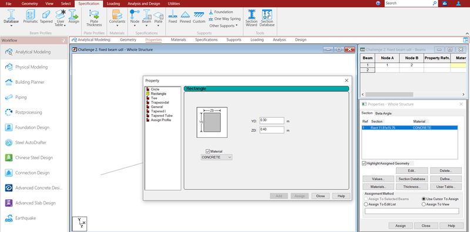This screenshot has height=232, width=470.
Task: Click the Edit button in Properties panel
Action: pos(412,170)
